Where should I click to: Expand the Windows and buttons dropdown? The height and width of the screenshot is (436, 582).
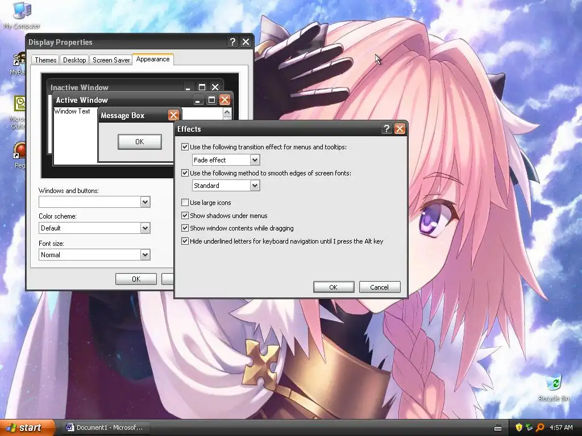pos(145,202)
